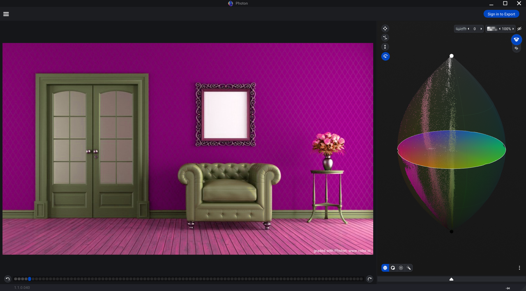This screenshot has width=526, height=291.
Task: Click the color hue disc
Action: click(452, 150)
